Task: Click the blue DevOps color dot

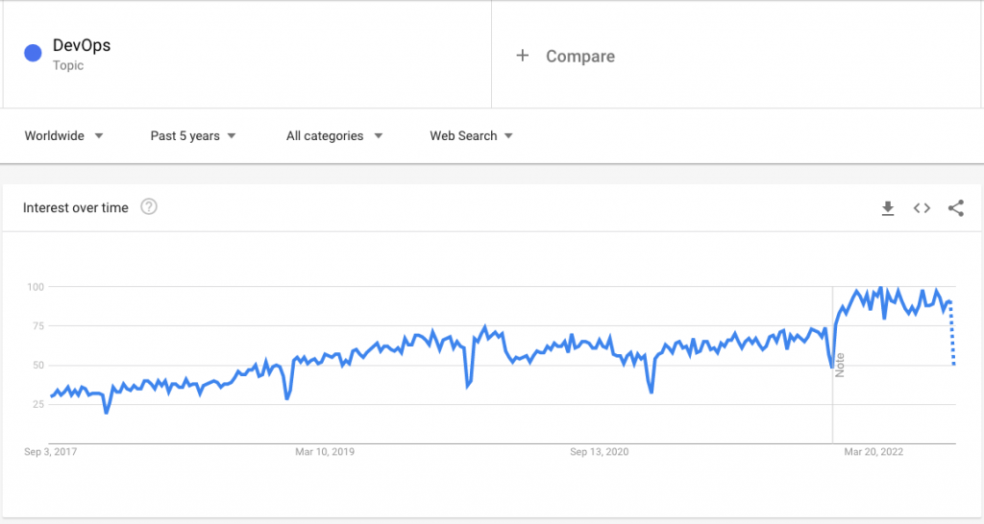Action: tap(33, 54)
